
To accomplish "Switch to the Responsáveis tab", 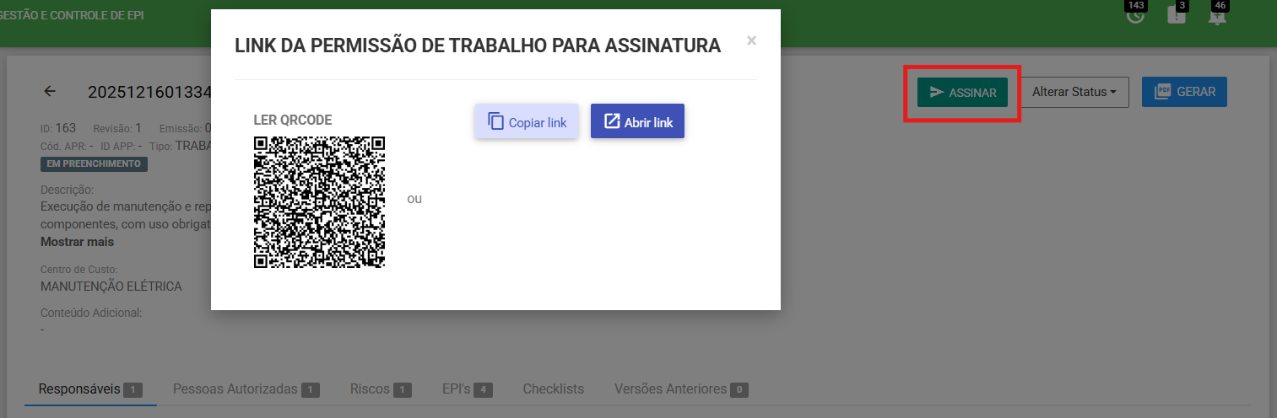I will click(90, 389).
